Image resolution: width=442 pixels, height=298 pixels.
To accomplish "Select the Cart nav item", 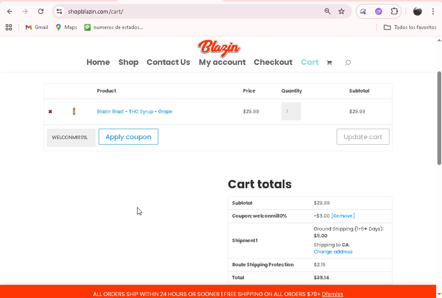I will 310,62.
